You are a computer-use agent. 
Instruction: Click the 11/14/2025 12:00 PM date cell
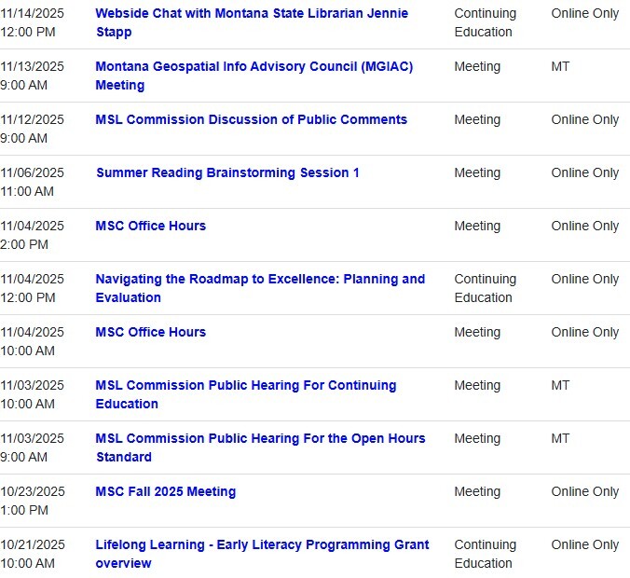pyautogui.click(x=33, y=23)
